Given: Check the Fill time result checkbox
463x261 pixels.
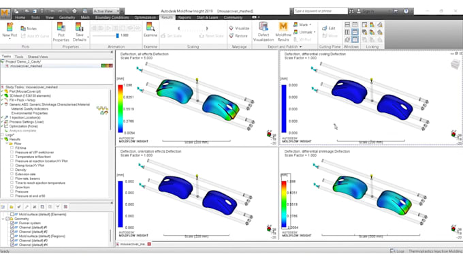Looking at the screenshot, I should tap(12, 148).
